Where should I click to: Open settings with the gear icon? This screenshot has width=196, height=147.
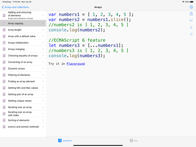click(x=191, y=7)
